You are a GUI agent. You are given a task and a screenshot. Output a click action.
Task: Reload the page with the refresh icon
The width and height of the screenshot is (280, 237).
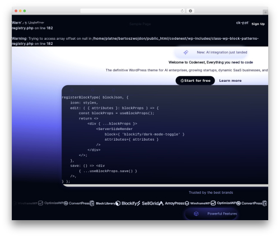[x=182, y=11]
